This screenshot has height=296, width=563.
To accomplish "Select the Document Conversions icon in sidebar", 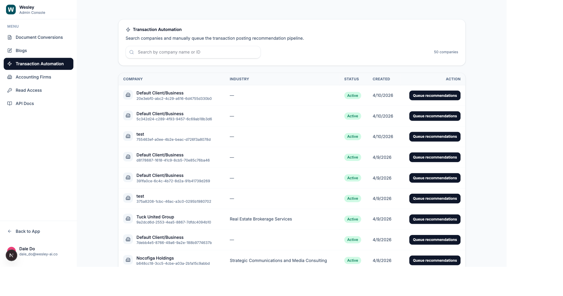I will coord(10,37).
